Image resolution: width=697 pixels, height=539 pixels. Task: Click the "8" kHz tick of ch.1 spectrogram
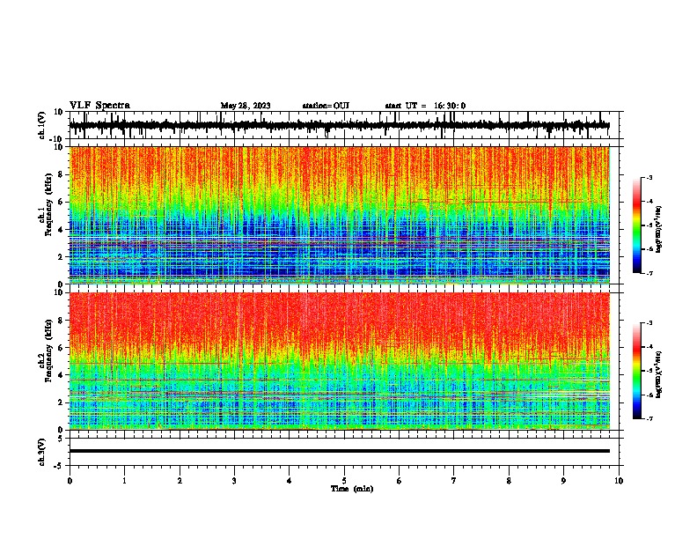click(x=61, y=174)
